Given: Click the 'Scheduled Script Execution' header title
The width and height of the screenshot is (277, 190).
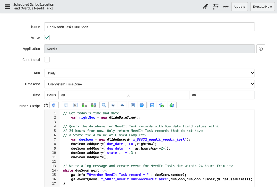Looking at the screenshot, I should [34, 4].
